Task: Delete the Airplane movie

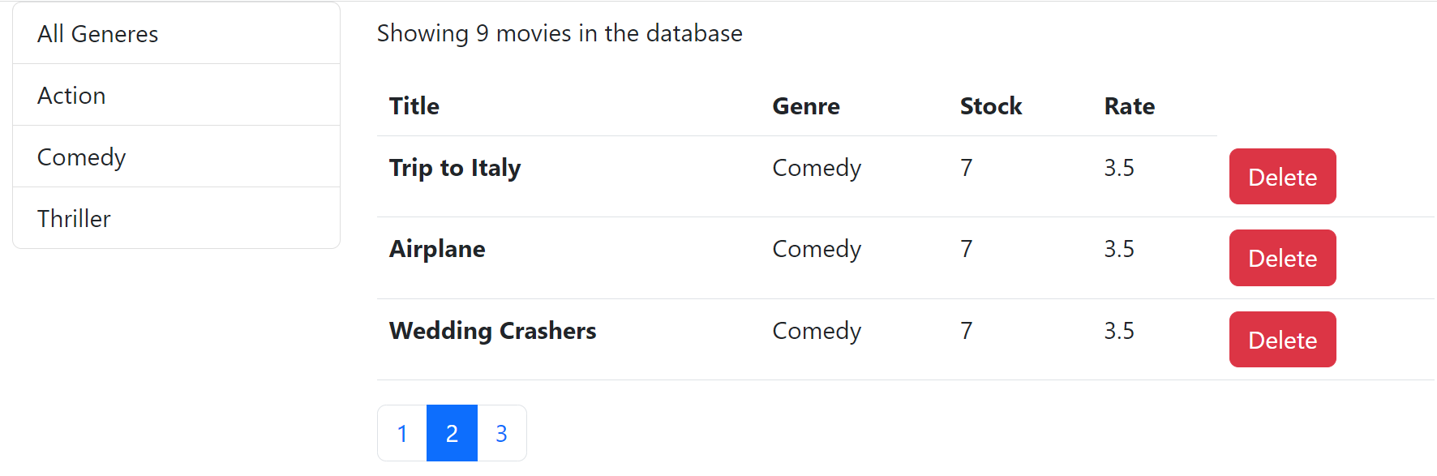Action: (x=1282, y=258)
